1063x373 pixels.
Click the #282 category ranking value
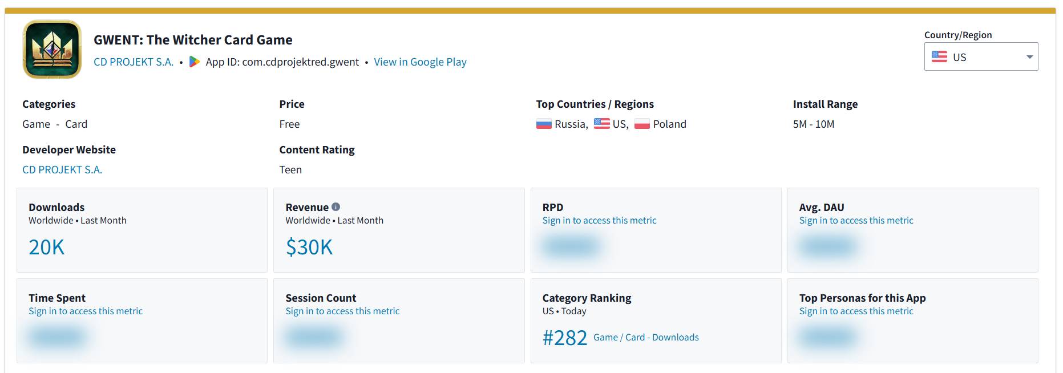564,338
